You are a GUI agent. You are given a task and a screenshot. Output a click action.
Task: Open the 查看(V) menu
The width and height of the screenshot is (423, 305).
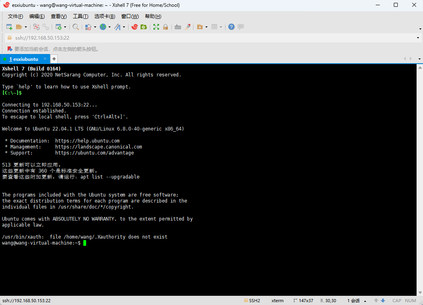[58, 16]
